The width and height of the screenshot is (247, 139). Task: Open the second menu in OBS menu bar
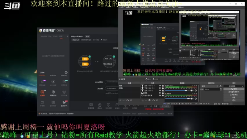129,7
